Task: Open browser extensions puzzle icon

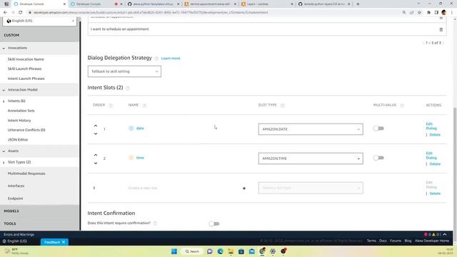Action: pyautogui.click(x=428, y=13)
